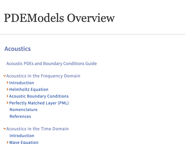Open the Acoustic Boundary Conditions link
Image resolution: width=185 pixels, height=144 pixels.
(39, 96)
